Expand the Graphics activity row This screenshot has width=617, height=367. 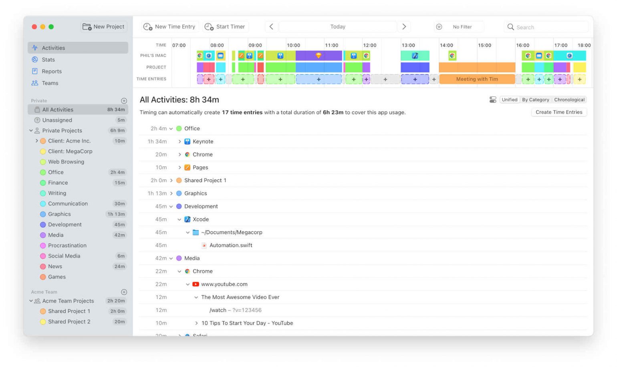tap(171, 193)
